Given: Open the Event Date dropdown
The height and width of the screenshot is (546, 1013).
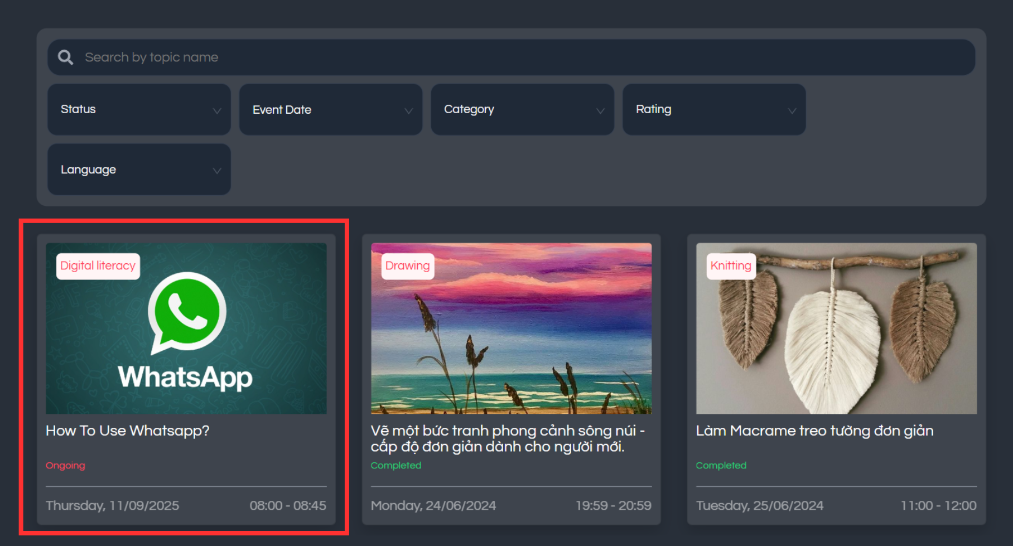Looking at the screenshot, I should click(331, 109).
